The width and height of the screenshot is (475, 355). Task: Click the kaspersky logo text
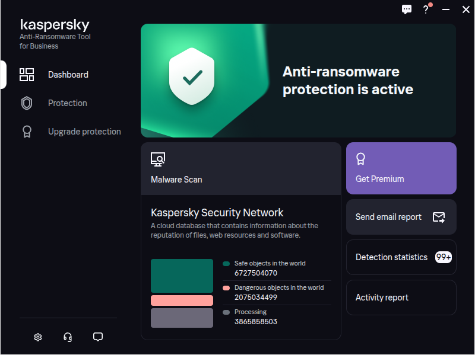[x=55, y=25]
